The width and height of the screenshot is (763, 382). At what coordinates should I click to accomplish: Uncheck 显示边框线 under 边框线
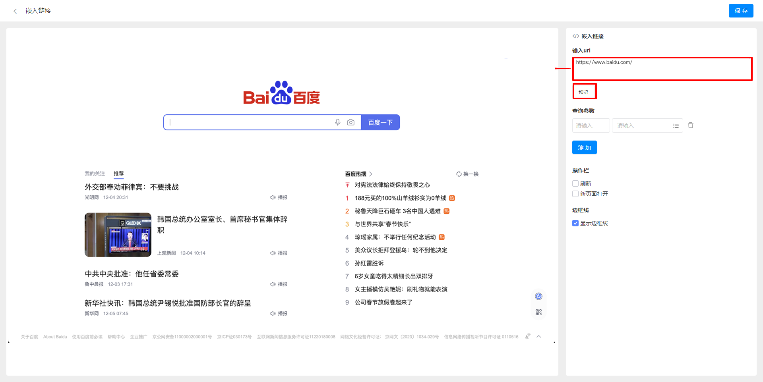(575, 223)
